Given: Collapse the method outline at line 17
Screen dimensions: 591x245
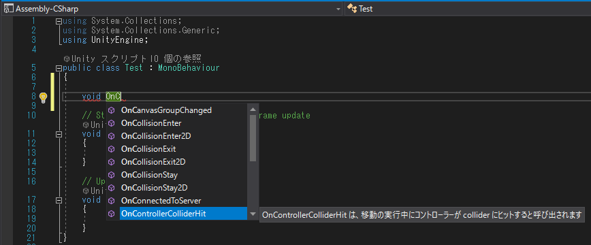Looking at the screenshot, I should click(x=59, y=200).
